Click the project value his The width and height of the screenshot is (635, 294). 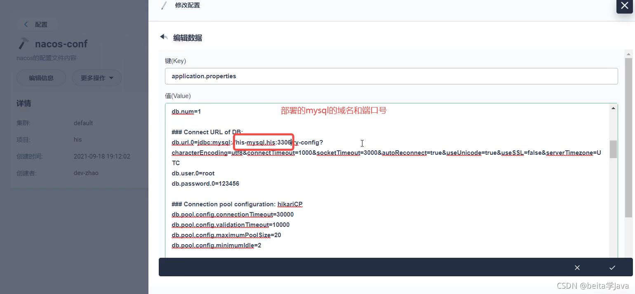pyautogui.click(x=78, y=140)
